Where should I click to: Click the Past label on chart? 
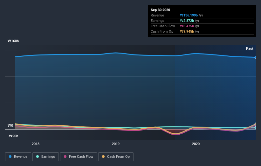[x=250, y=48]
